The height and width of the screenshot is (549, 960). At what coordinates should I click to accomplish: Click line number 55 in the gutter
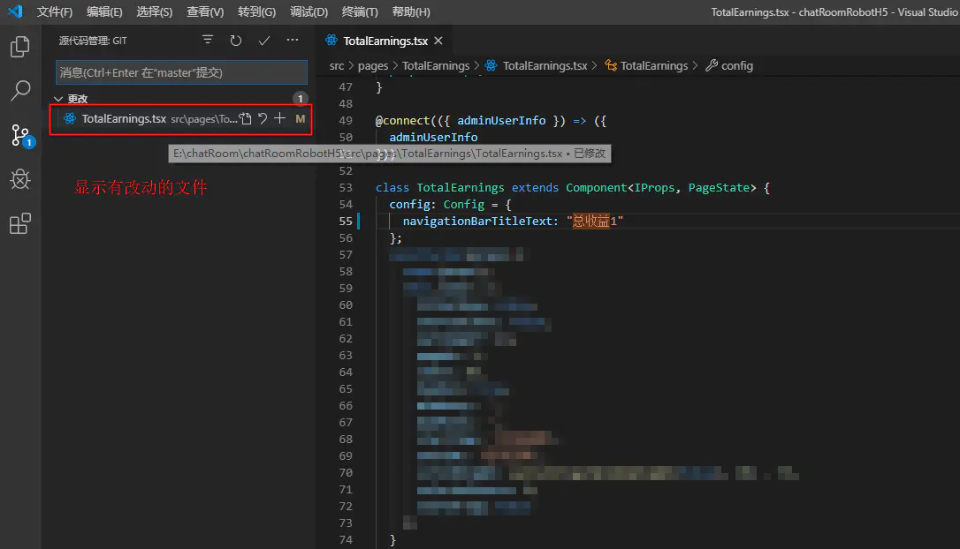[346, 221]
